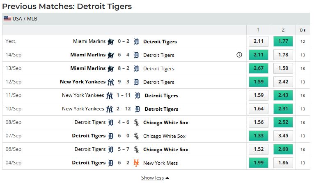Click the 3.45 odds on 07/Sep
Image resolution: width=314 pixels, height=184 pixels.
283,136
